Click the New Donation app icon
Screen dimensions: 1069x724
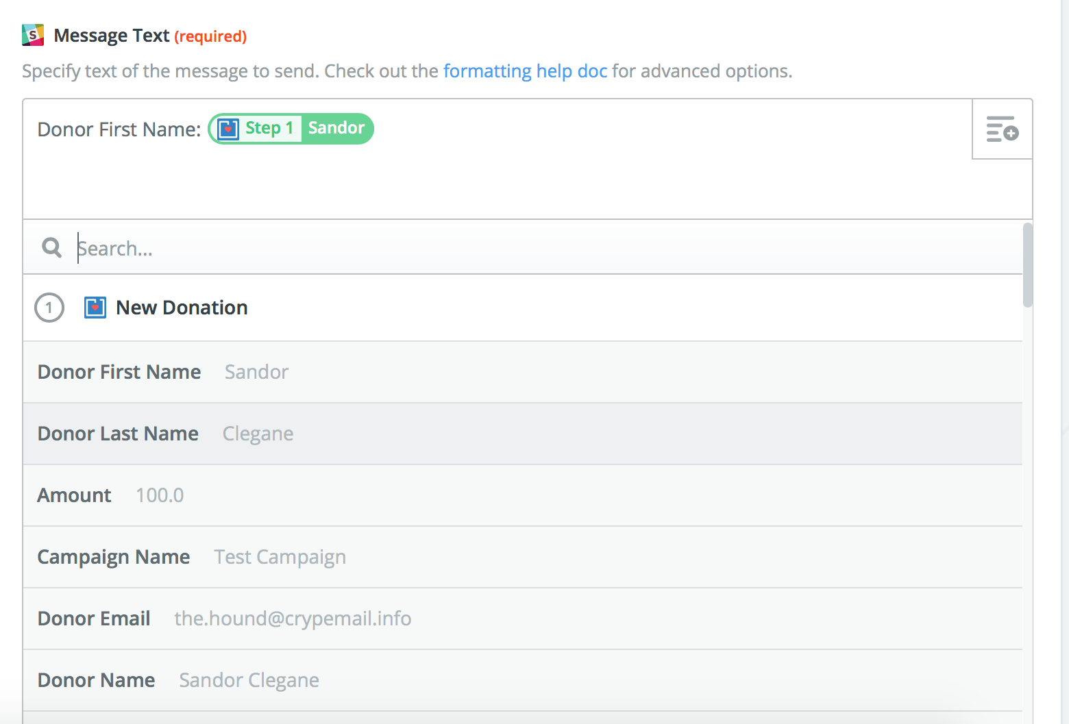95,308
